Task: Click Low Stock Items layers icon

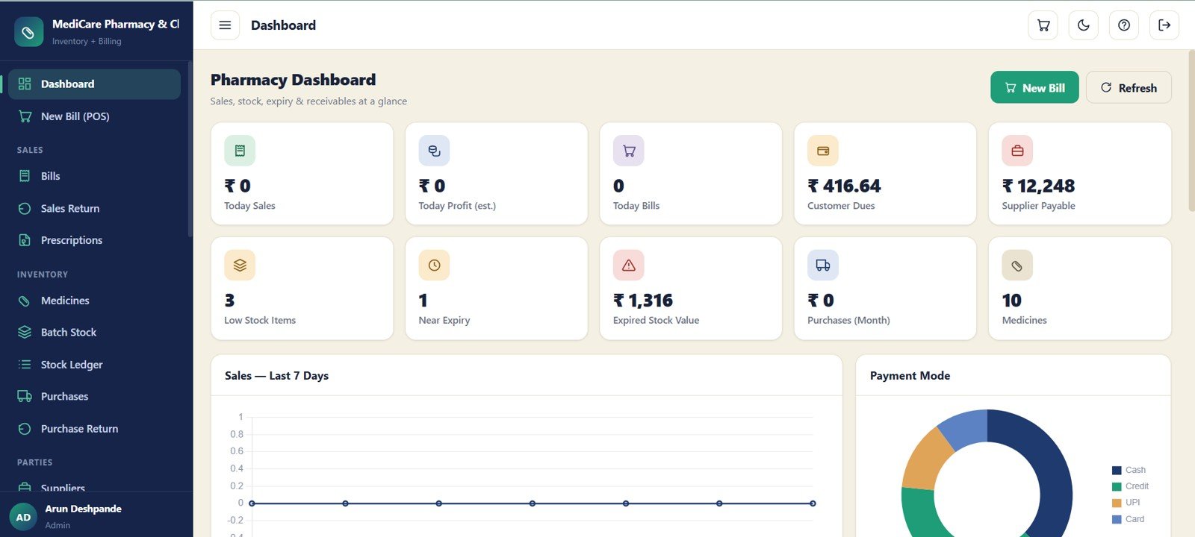Action: 240,265
